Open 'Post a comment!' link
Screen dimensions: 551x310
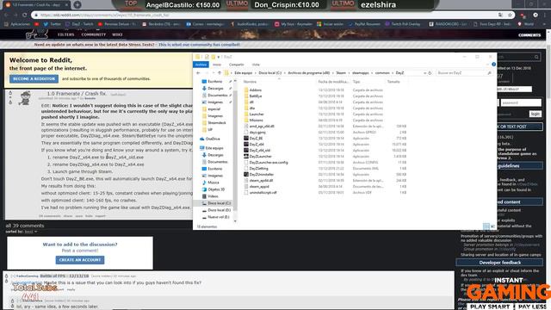tap(80, 251)
